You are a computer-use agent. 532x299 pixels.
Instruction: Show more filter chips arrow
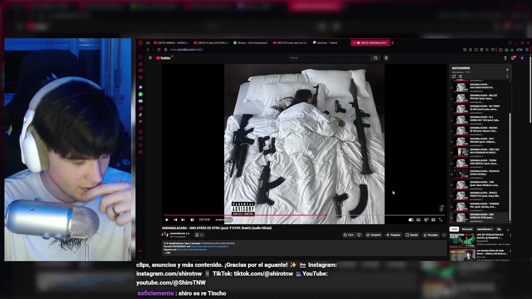pyautogui.click(x=507, y=229)
